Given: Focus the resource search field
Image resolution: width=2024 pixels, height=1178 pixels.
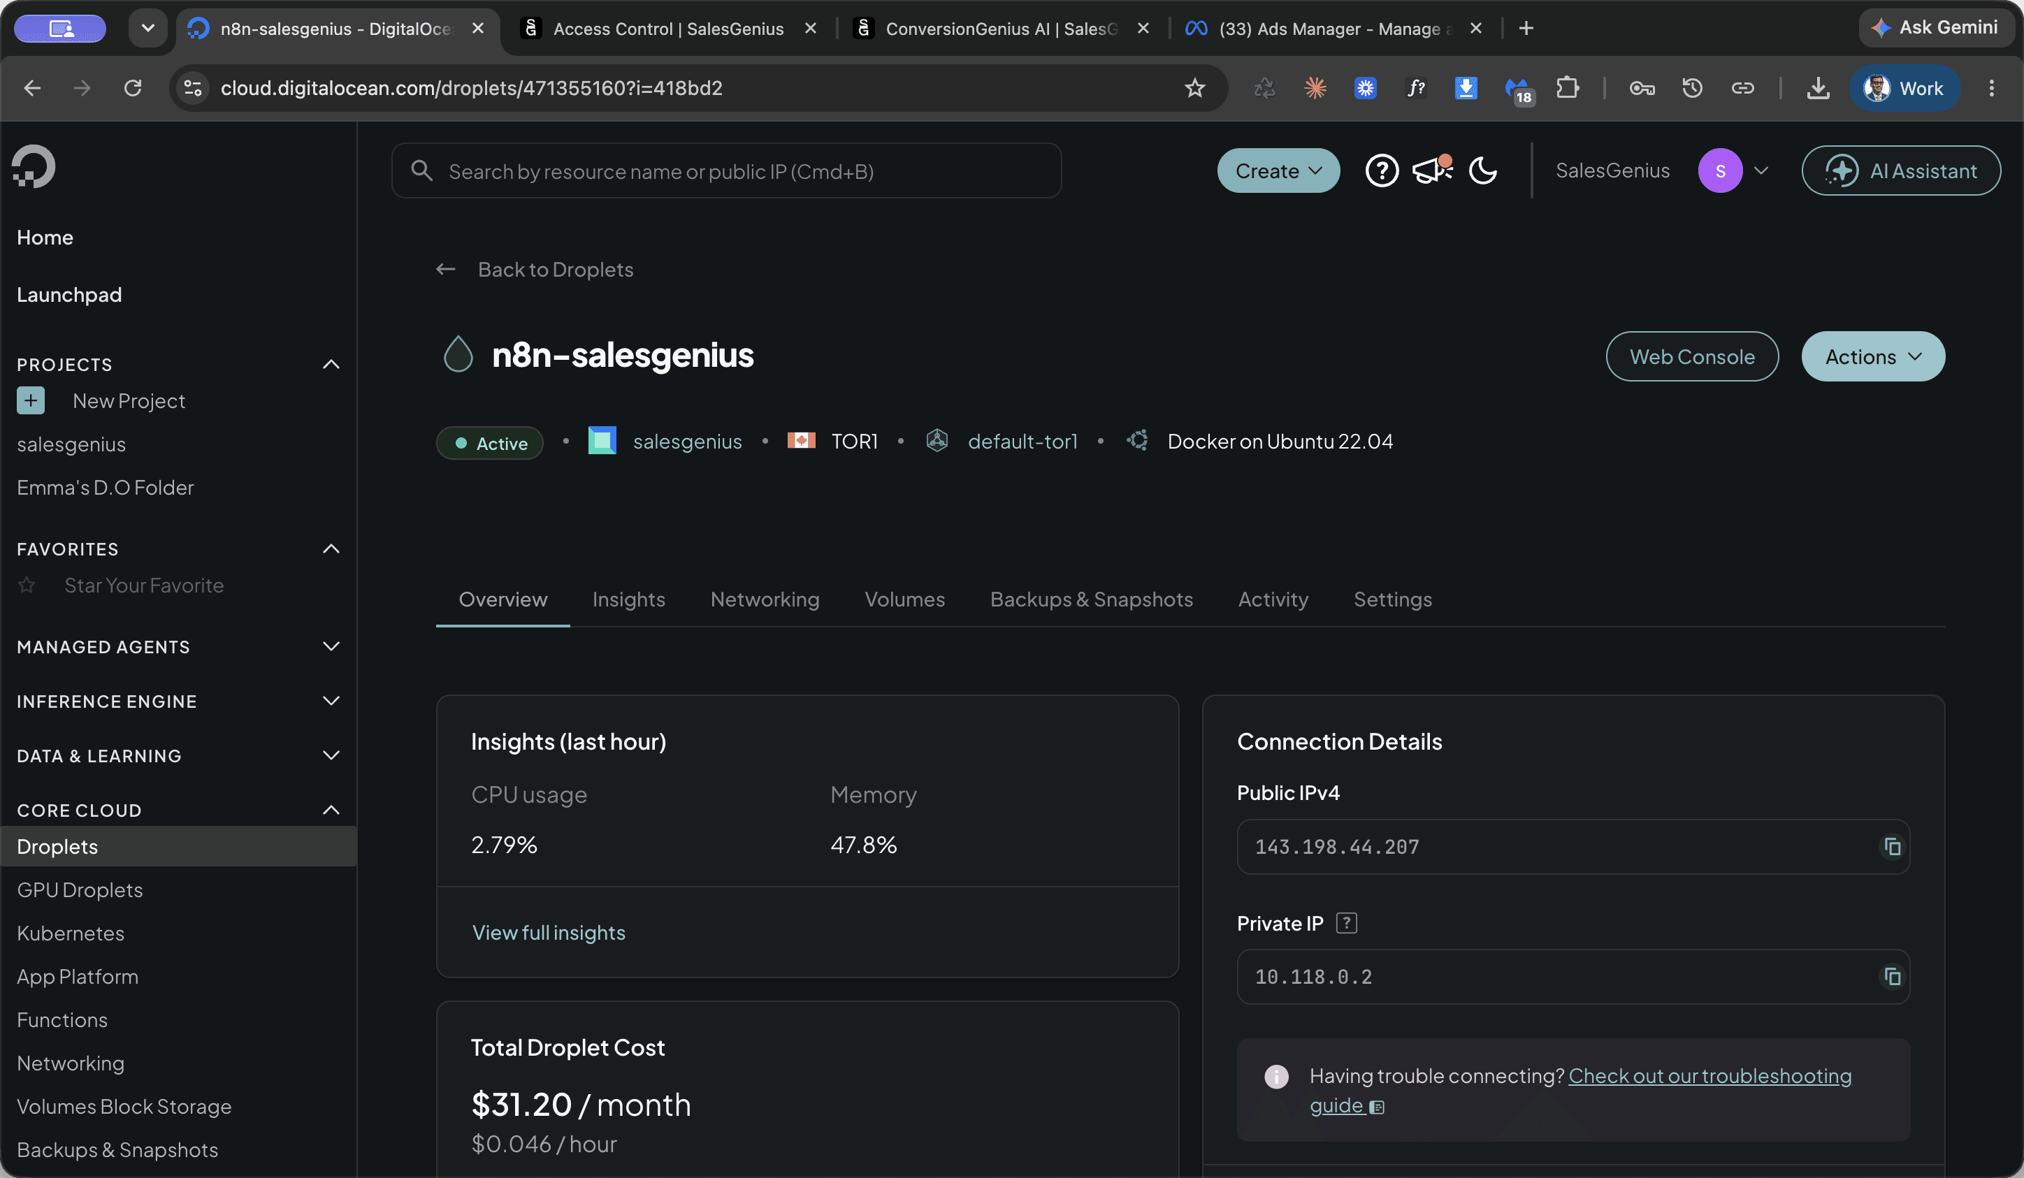Looking at the screenshot, I should pos(726,171).
